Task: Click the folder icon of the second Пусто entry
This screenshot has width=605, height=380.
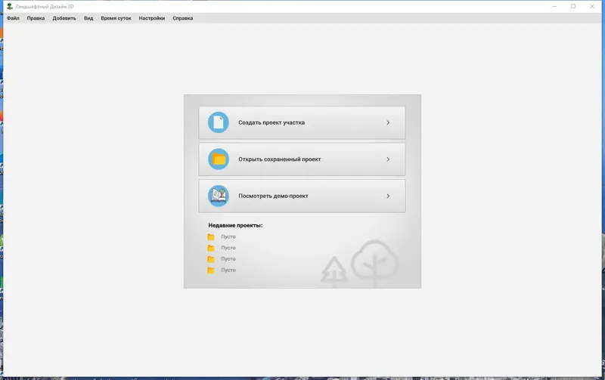Action: 211,248
